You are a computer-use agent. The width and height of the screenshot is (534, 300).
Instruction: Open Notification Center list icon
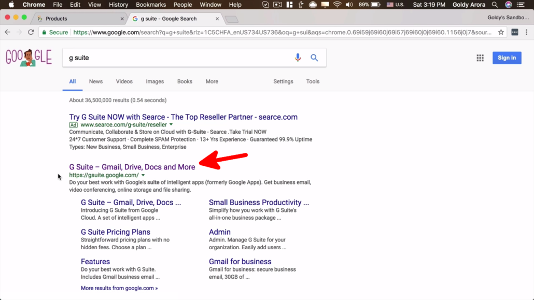(x=521, y=5)
